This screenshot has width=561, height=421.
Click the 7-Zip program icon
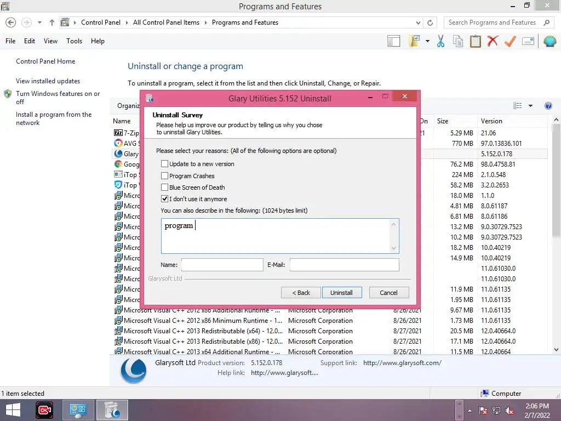coord(118,133)
